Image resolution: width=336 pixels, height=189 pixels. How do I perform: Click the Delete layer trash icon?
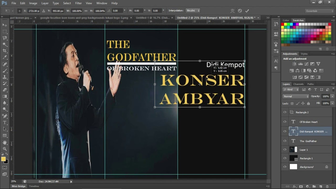(x=327, y=186)
